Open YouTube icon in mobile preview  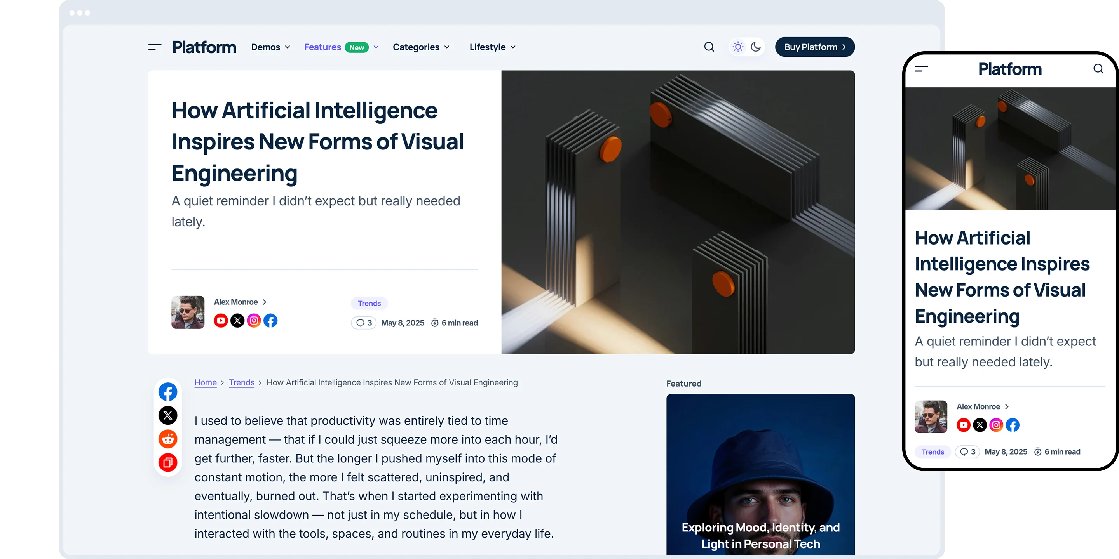coord(964,425)
